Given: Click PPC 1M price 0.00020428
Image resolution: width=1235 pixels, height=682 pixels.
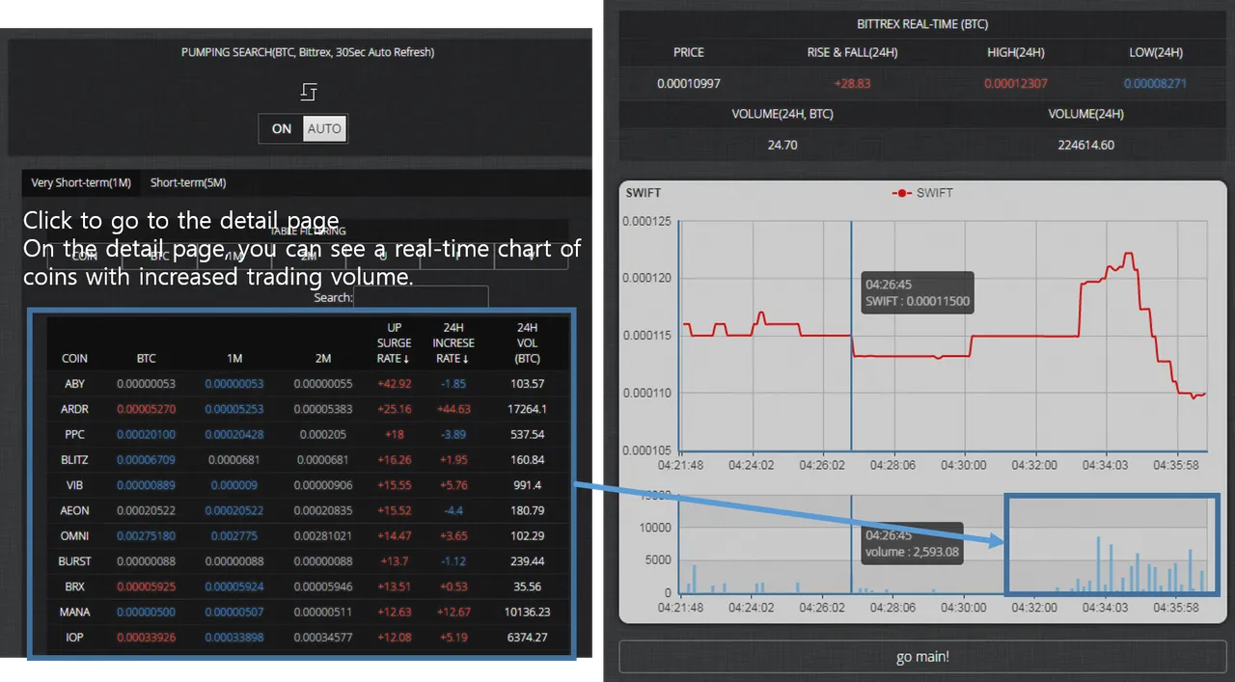Looking at the screenshot, I should tap(234, 434).
